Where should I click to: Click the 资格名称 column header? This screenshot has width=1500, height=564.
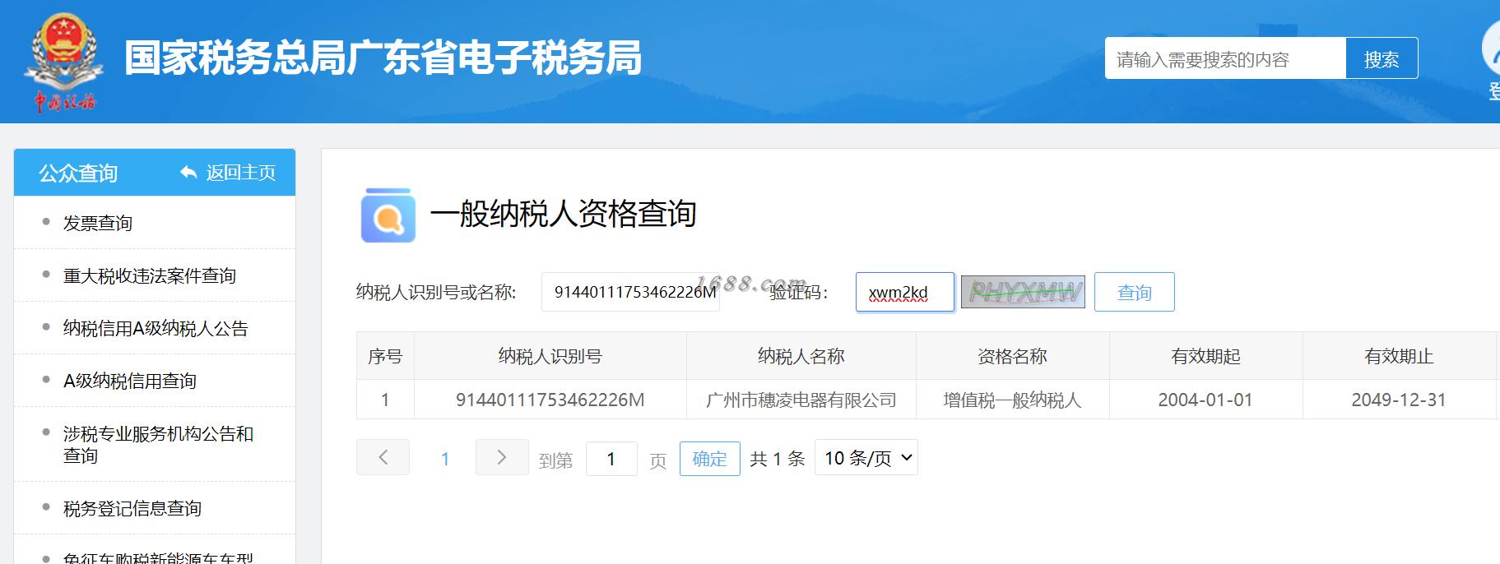pos(1013,356)
